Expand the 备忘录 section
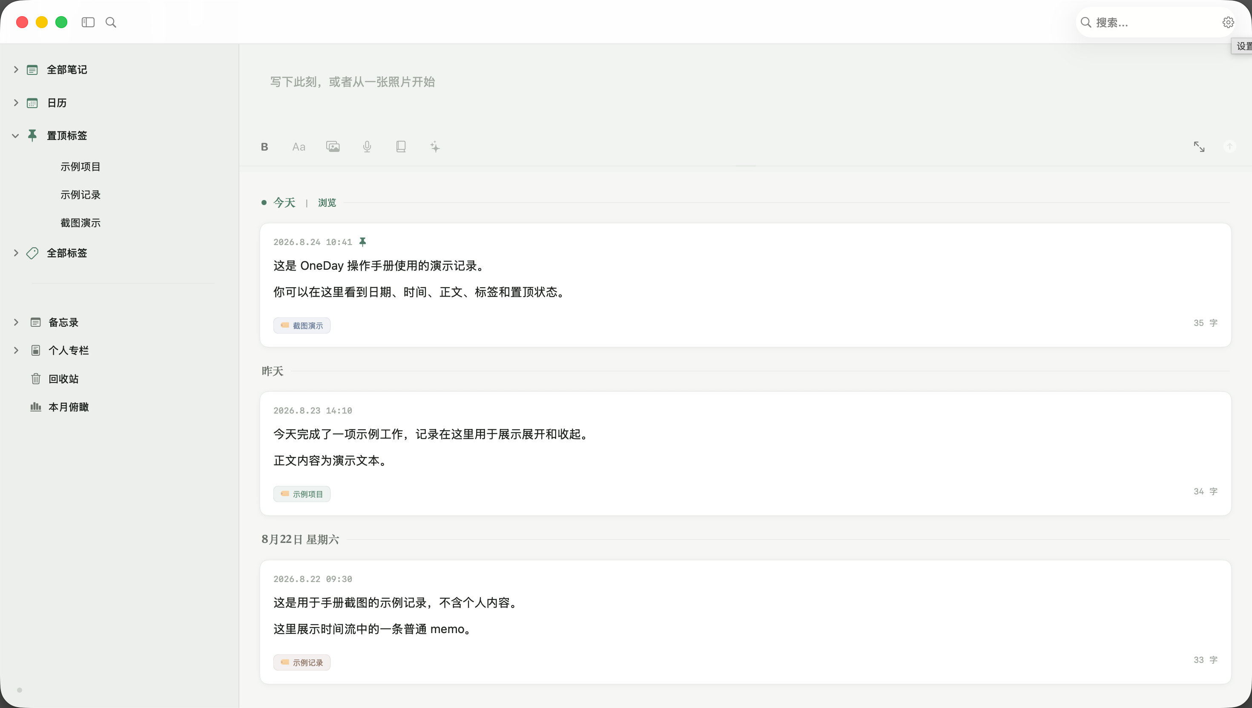 16,322
